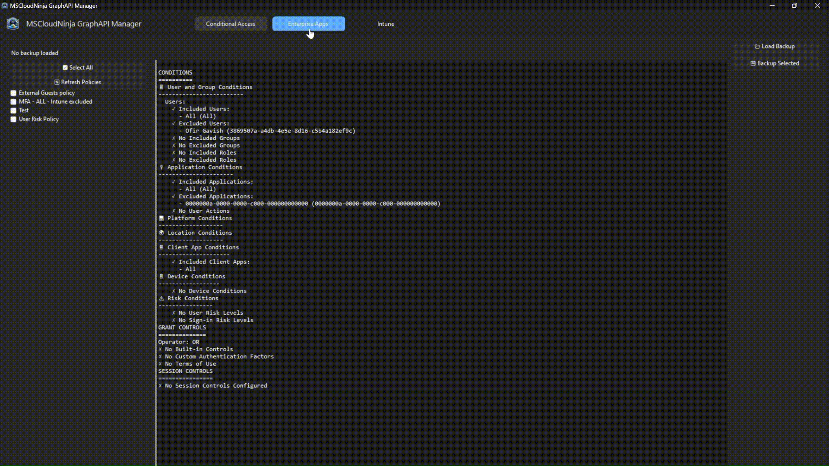Check the MFA - ALL - Intune excluded checkbox

click(13, 102)
